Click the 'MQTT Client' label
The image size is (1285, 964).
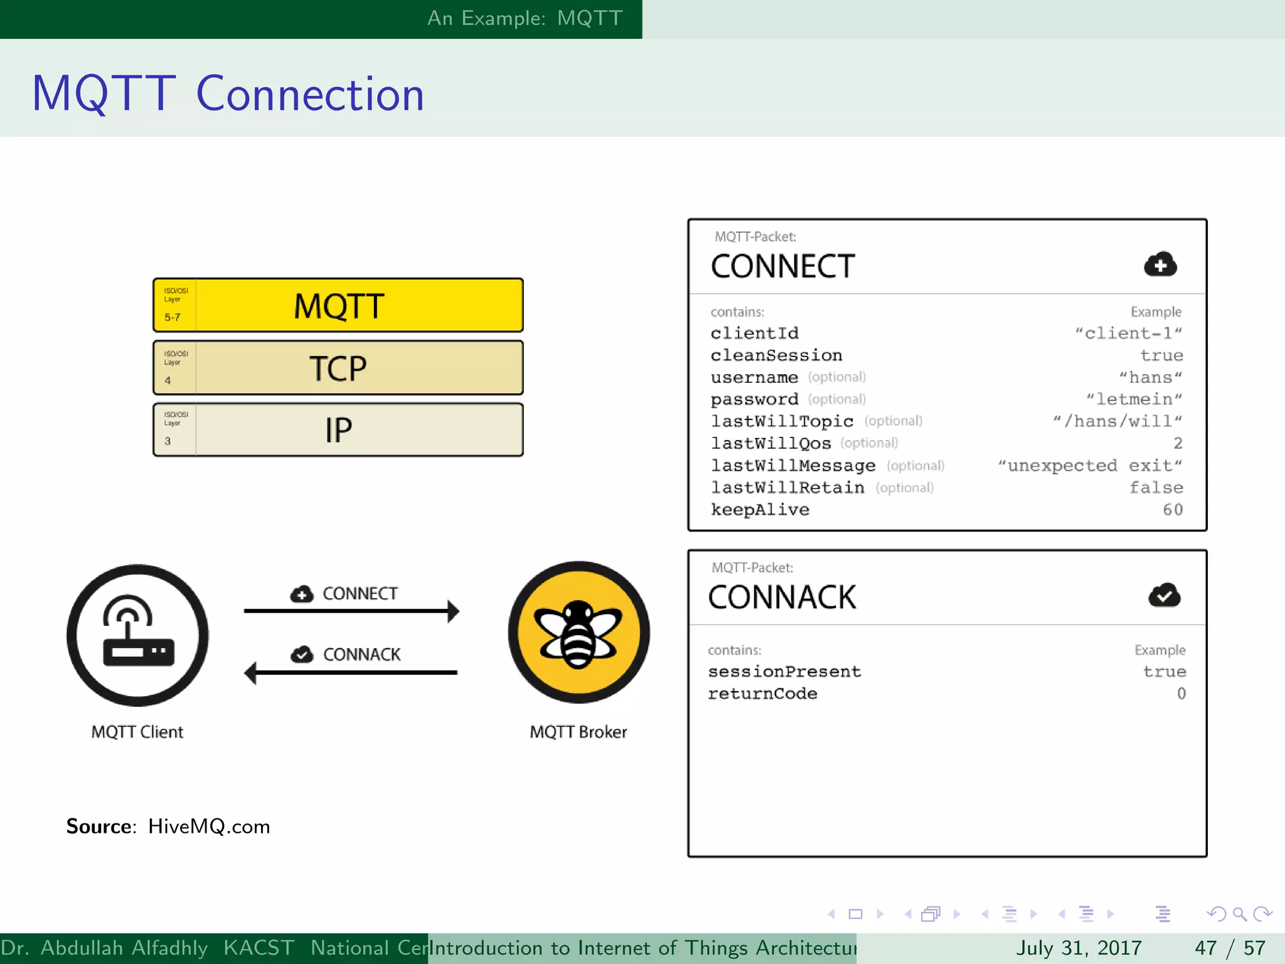137,732
